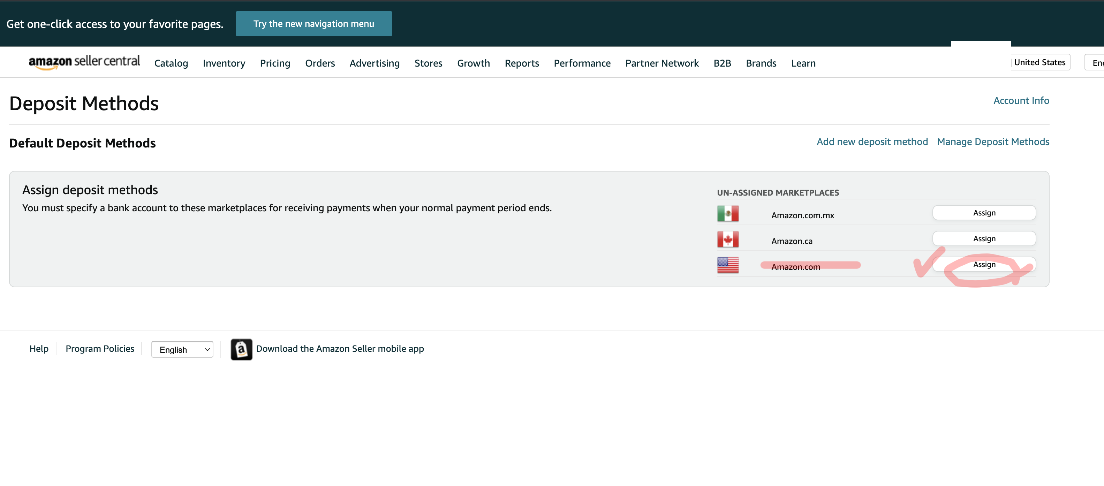Click the Default Deposit Methods heading
Screen dimensions: 1104x486
click(x=82, y=143)
